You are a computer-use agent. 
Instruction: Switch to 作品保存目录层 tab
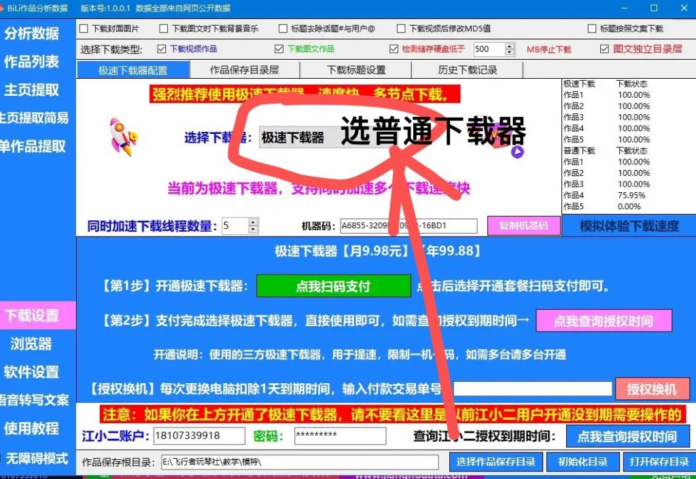[x=245, y=70]
